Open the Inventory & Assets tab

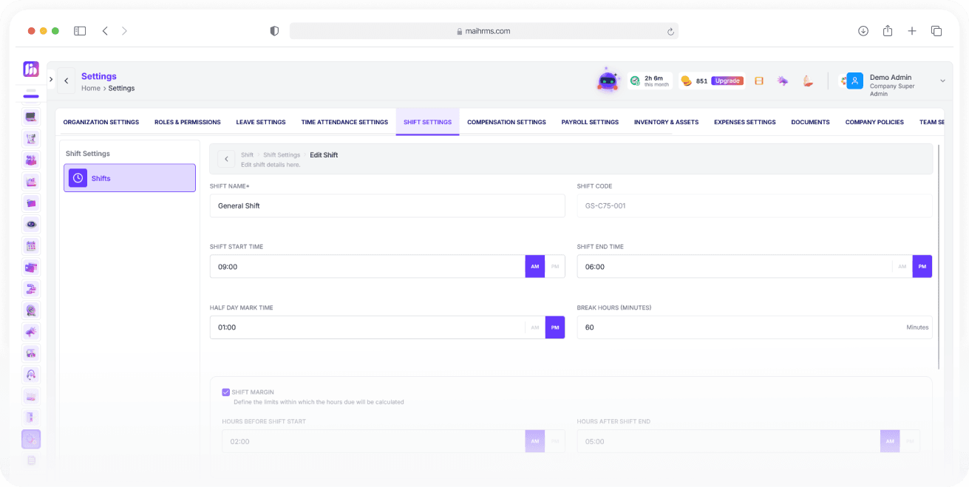click(666, 122)
